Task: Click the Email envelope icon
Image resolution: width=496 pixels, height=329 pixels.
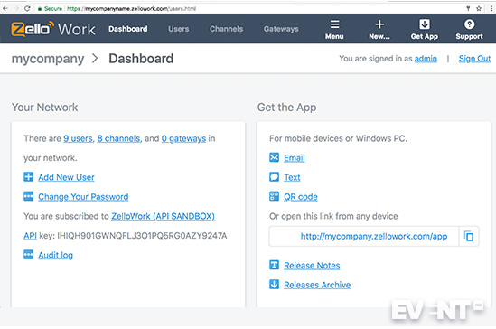Action: [275, 157]
